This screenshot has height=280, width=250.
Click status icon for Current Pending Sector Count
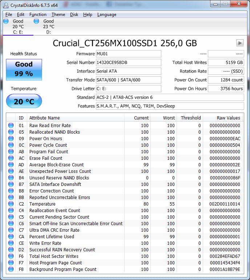[11, 217]
